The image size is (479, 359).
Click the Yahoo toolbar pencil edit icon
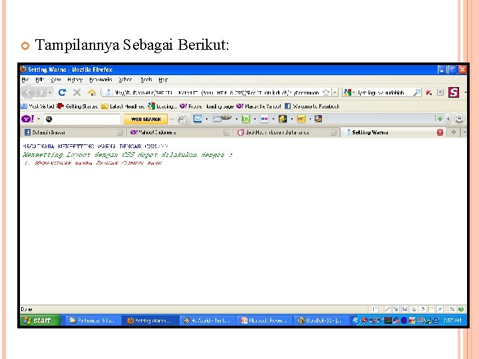coord(182,119)
